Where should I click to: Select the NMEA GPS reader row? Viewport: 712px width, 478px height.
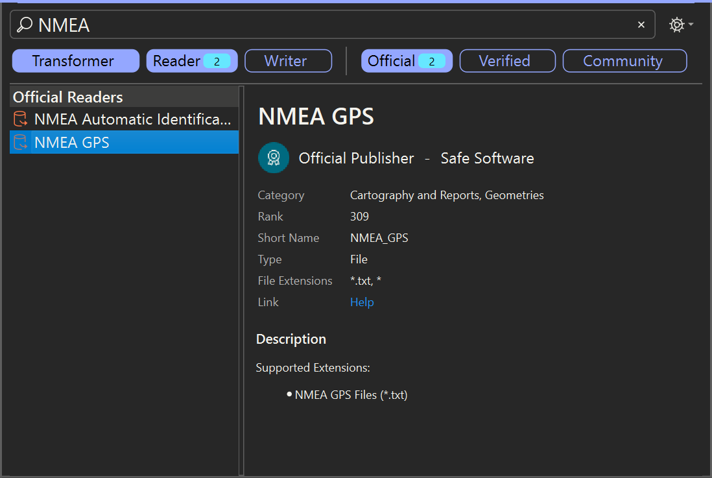click(125, 142)
